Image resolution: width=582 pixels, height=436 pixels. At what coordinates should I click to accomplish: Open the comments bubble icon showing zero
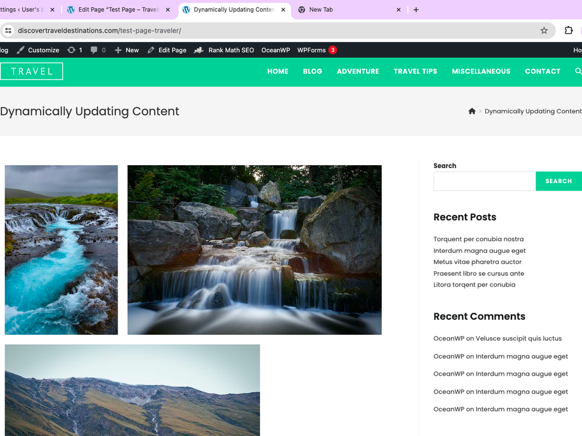point(95,50)
